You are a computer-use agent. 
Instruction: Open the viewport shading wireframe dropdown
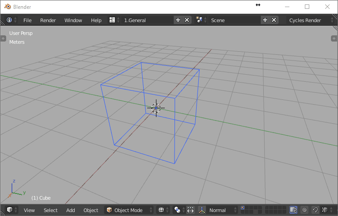point(163,210)
